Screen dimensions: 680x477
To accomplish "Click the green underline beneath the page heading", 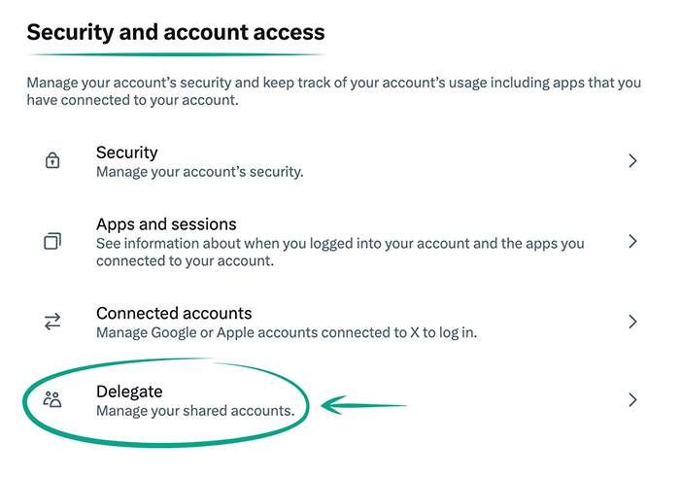I will click(175, 53).
